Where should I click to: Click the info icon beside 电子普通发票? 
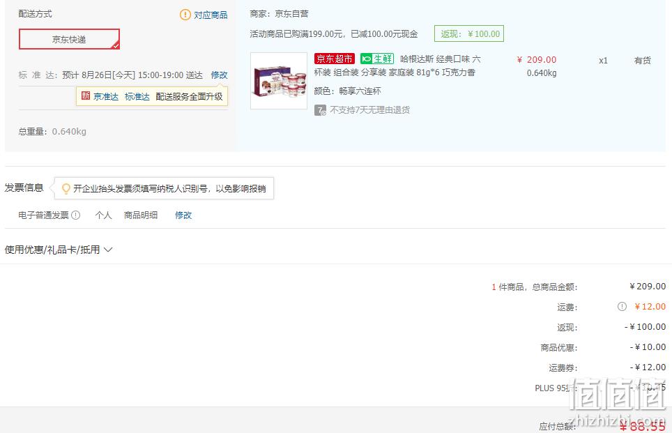[x=76, y=215]
